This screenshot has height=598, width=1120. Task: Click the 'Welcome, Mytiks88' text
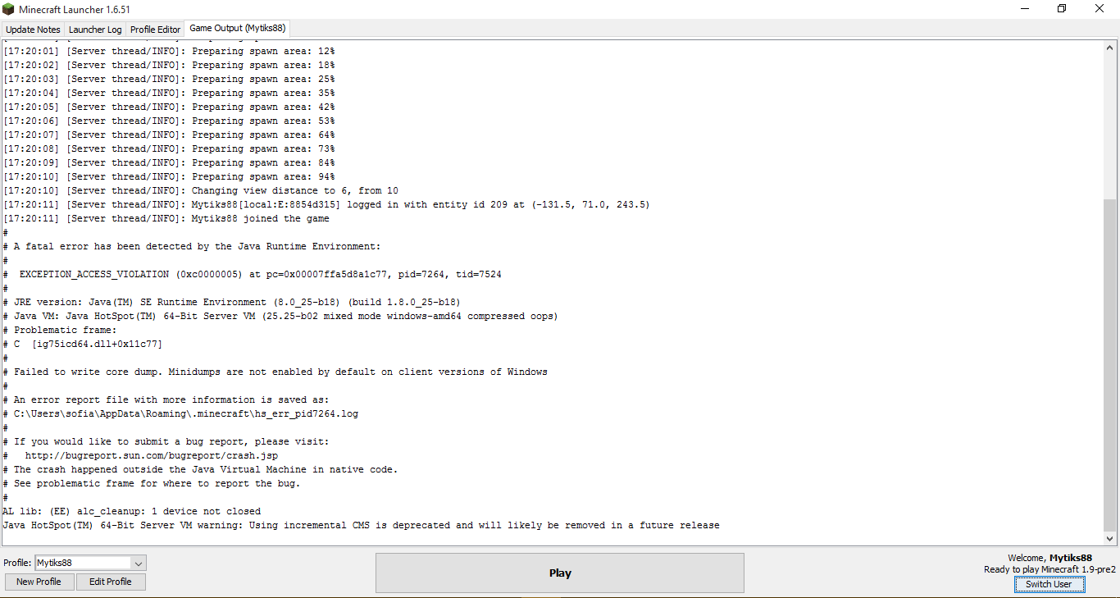(1049, 558)
